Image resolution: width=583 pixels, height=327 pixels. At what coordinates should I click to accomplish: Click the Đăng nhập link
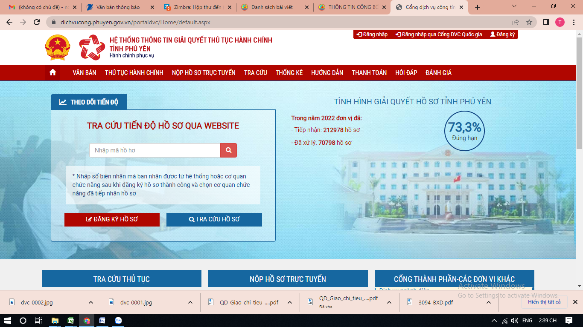pyautogui.click(x=372, y=34)
